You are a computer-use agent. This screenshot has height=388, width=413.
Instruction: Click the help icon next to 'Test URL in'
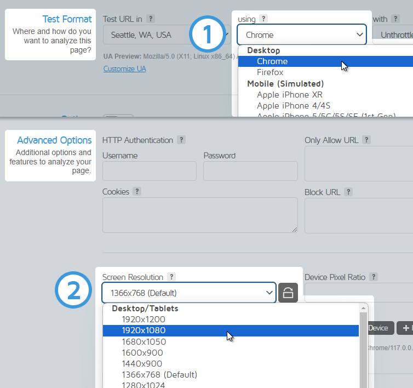(151, 19)
